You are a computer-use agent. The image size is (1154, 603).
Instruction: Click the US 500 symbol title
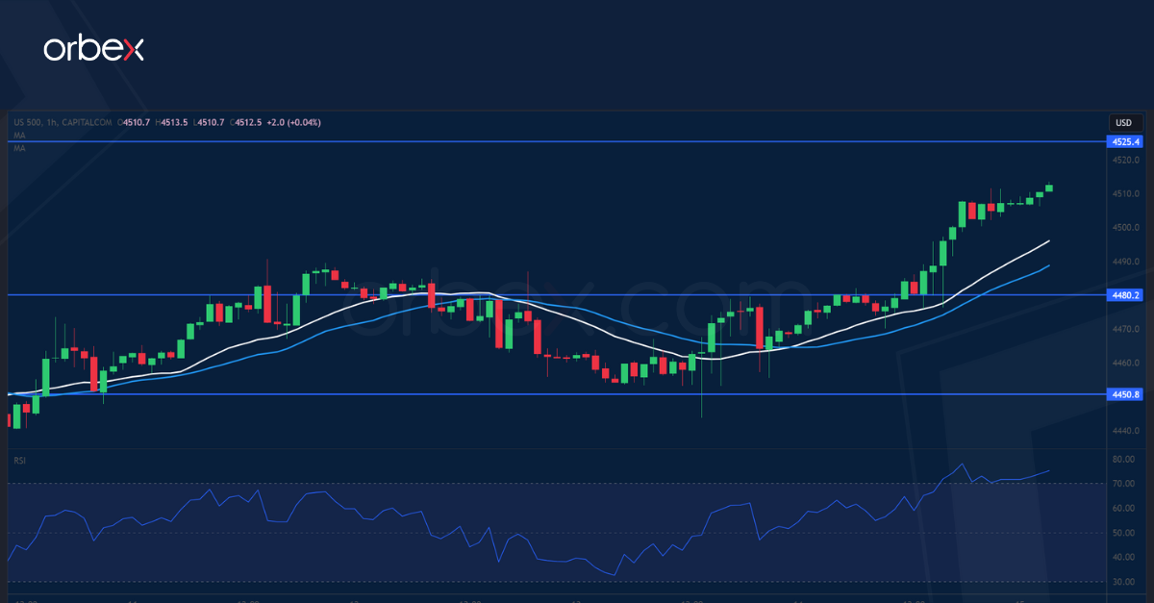pos(27,122)
